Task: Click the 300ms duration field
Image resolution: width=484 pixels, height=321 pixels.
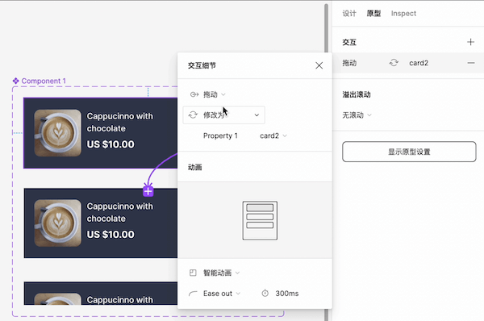Action: tap(287, 294)
